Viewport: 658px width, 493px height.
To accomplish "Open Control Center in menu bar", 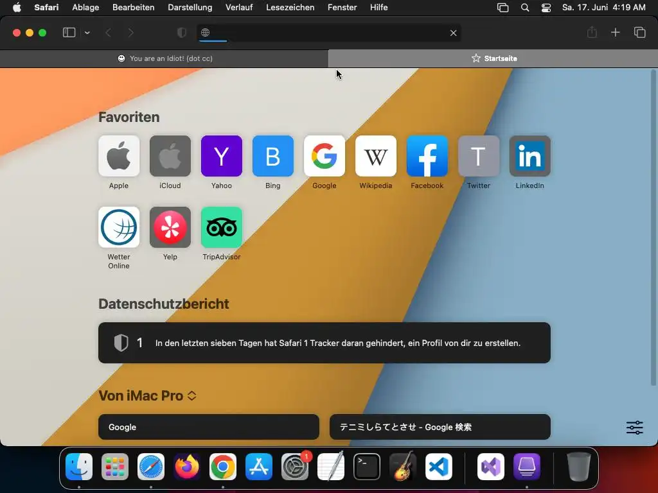I will (546, 8).
